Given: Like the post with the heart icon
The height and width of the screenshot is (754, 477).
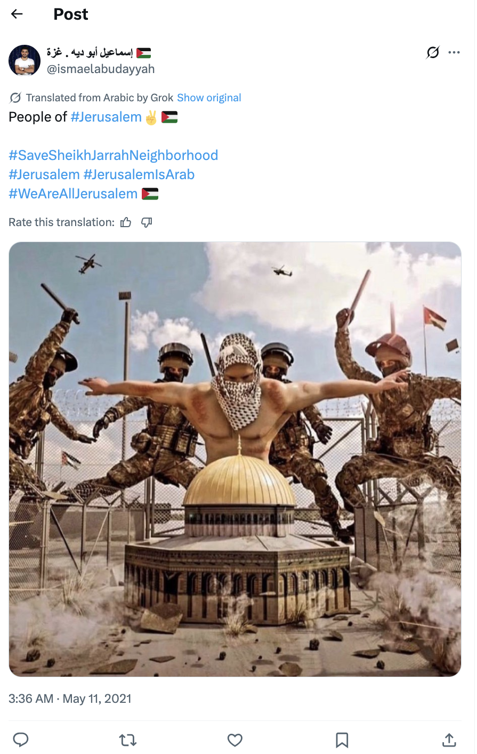Looking at the screenshot, I should coord(235,740).
